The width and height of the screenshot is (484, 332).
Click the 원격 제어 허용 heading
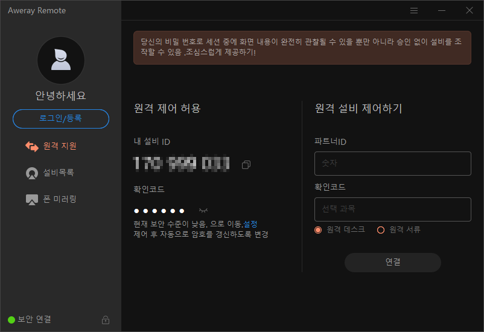pyautogui.click(x=167, y=109)
